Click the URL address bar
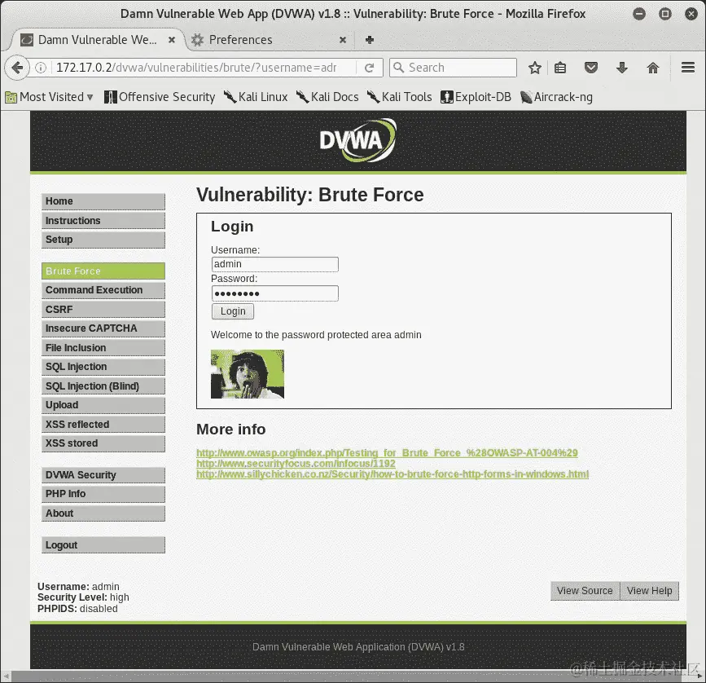Viewport: 706px width, 683px height. (x=196, y=68)
